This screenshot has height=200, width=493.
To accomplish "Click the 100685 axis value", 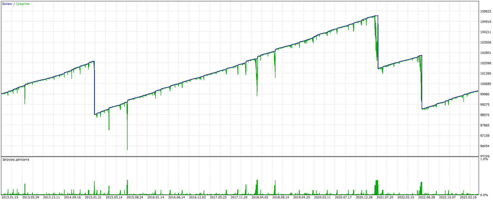I will tap(486, 84).
